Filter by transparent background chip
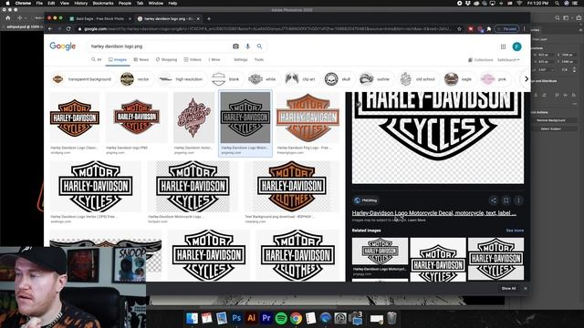The width and height of the screenshot is (584, 328). point(82,79)
